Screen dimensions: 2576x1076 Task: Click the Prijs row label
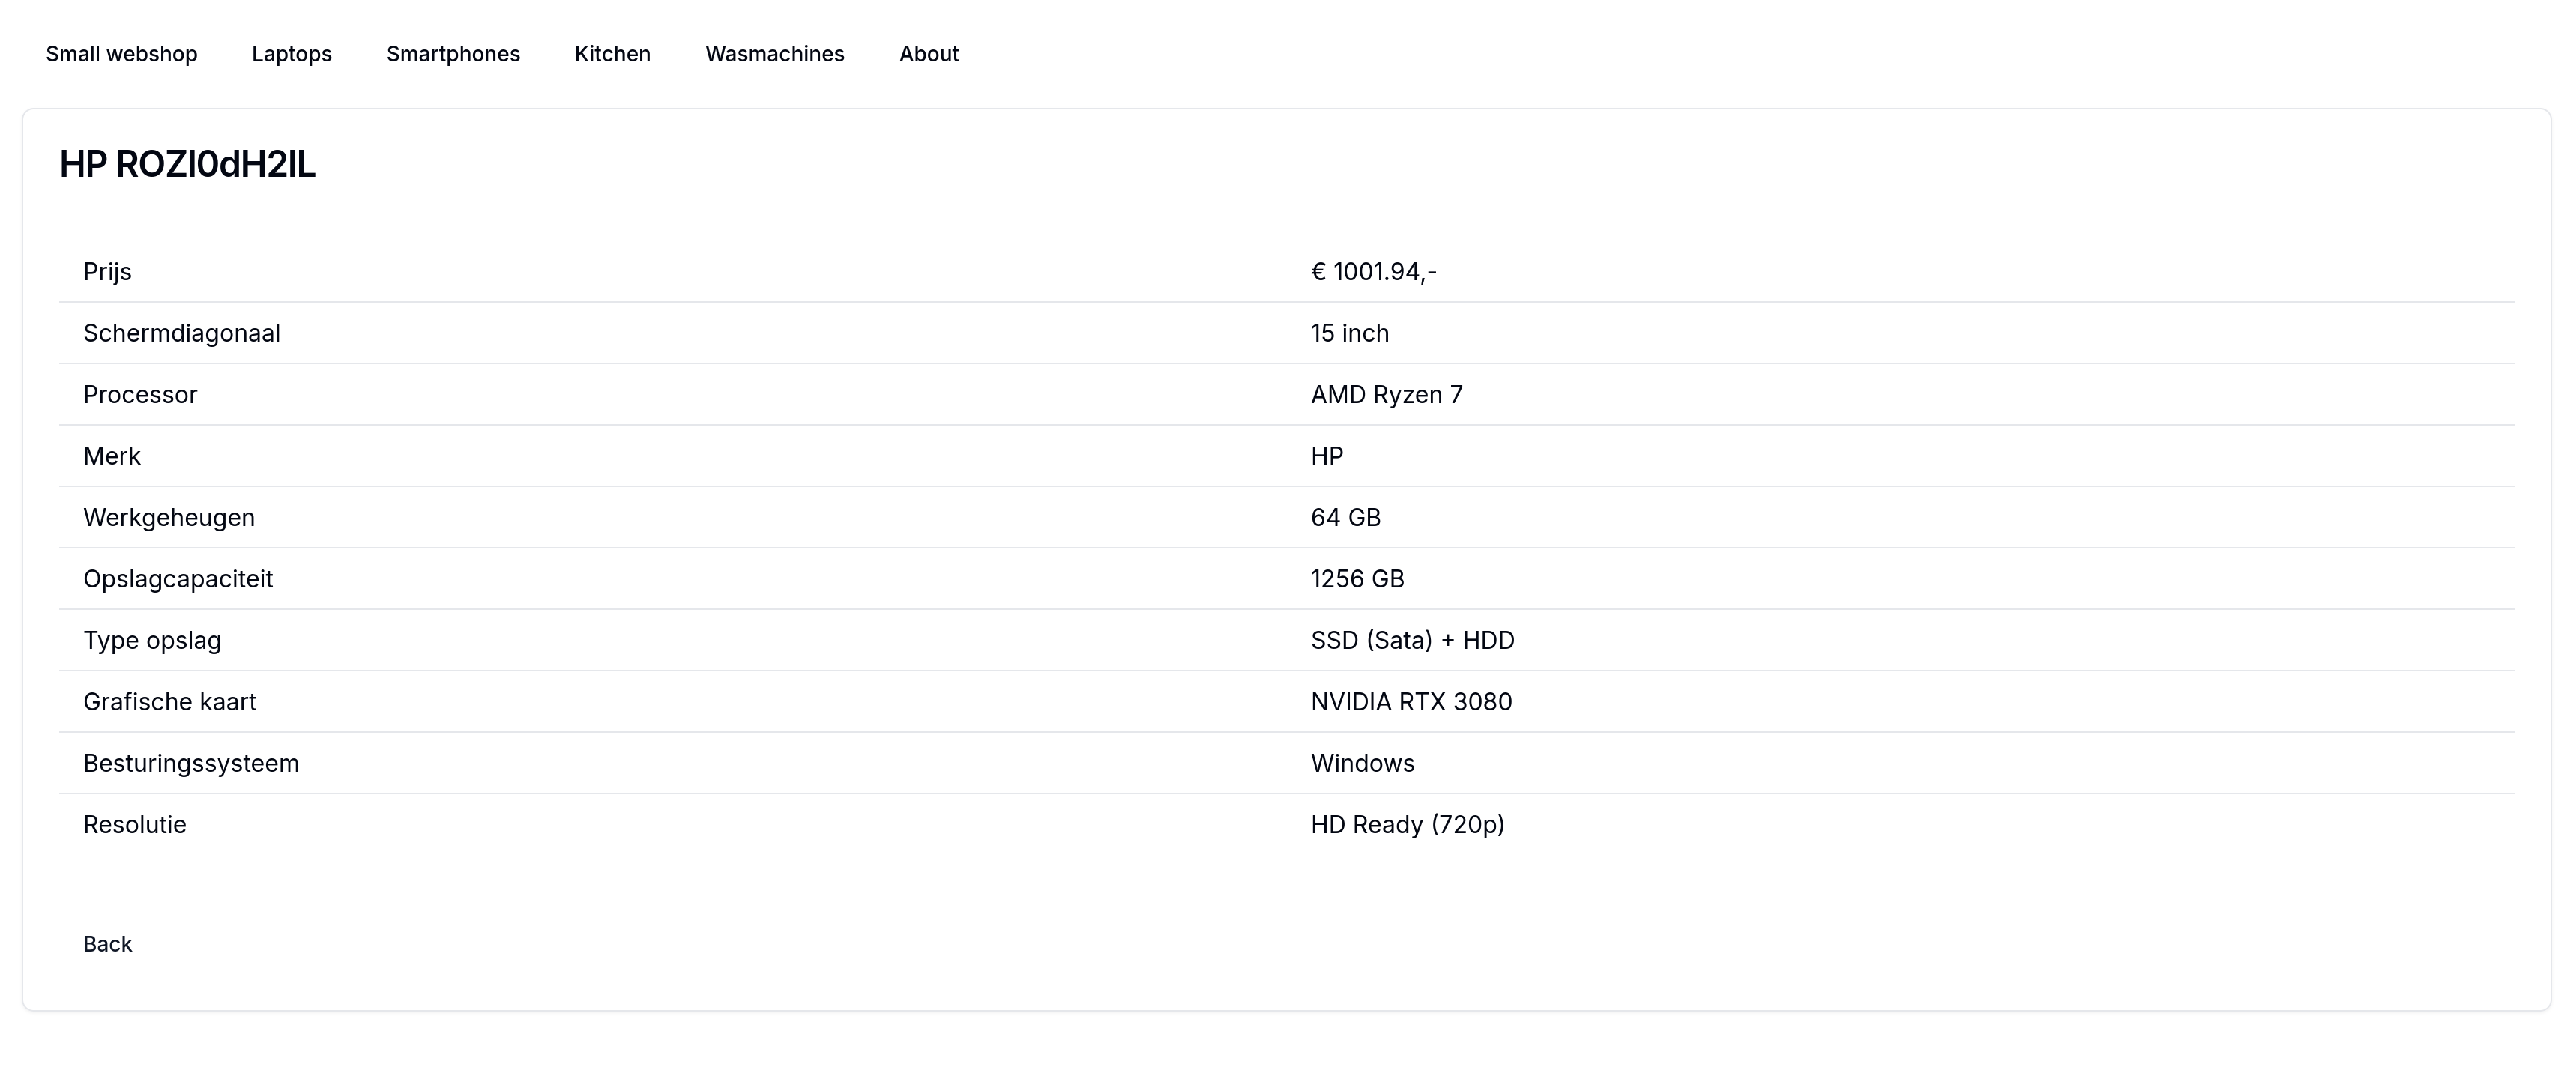pos(107,272)
